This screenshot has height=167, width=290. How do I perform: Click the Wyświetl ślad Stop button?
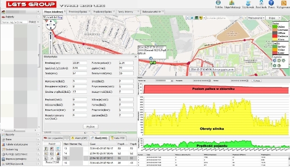click(x=53, y=17)
